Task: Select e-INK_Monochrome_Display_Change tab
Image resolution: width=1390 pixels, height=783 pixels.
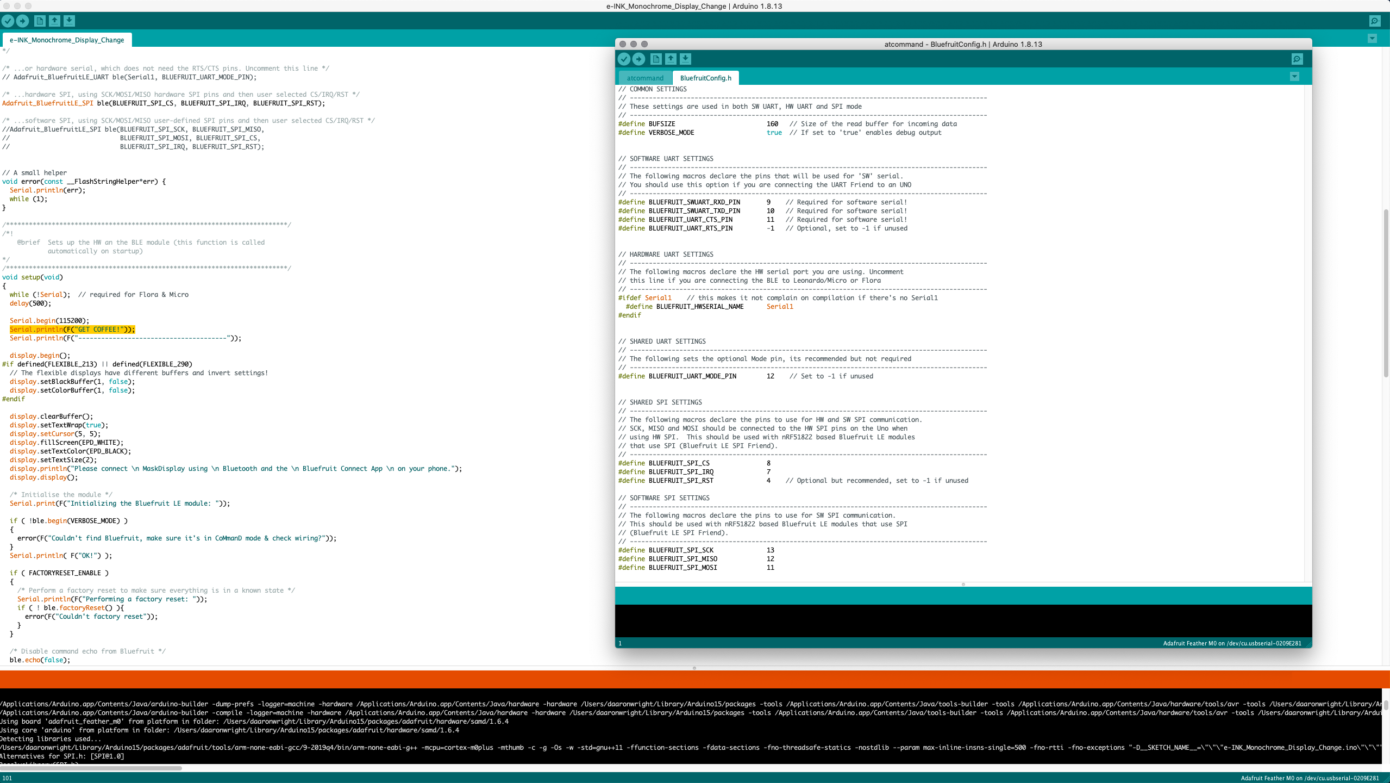Action: pos(67,40)
